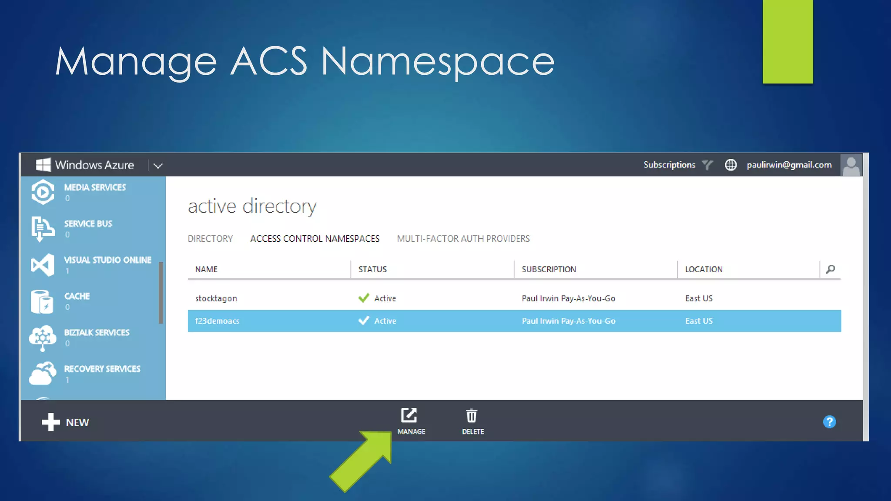
Task: Click the table search magnifier icon
Action: pyautogui.click(x=830, y=269)
